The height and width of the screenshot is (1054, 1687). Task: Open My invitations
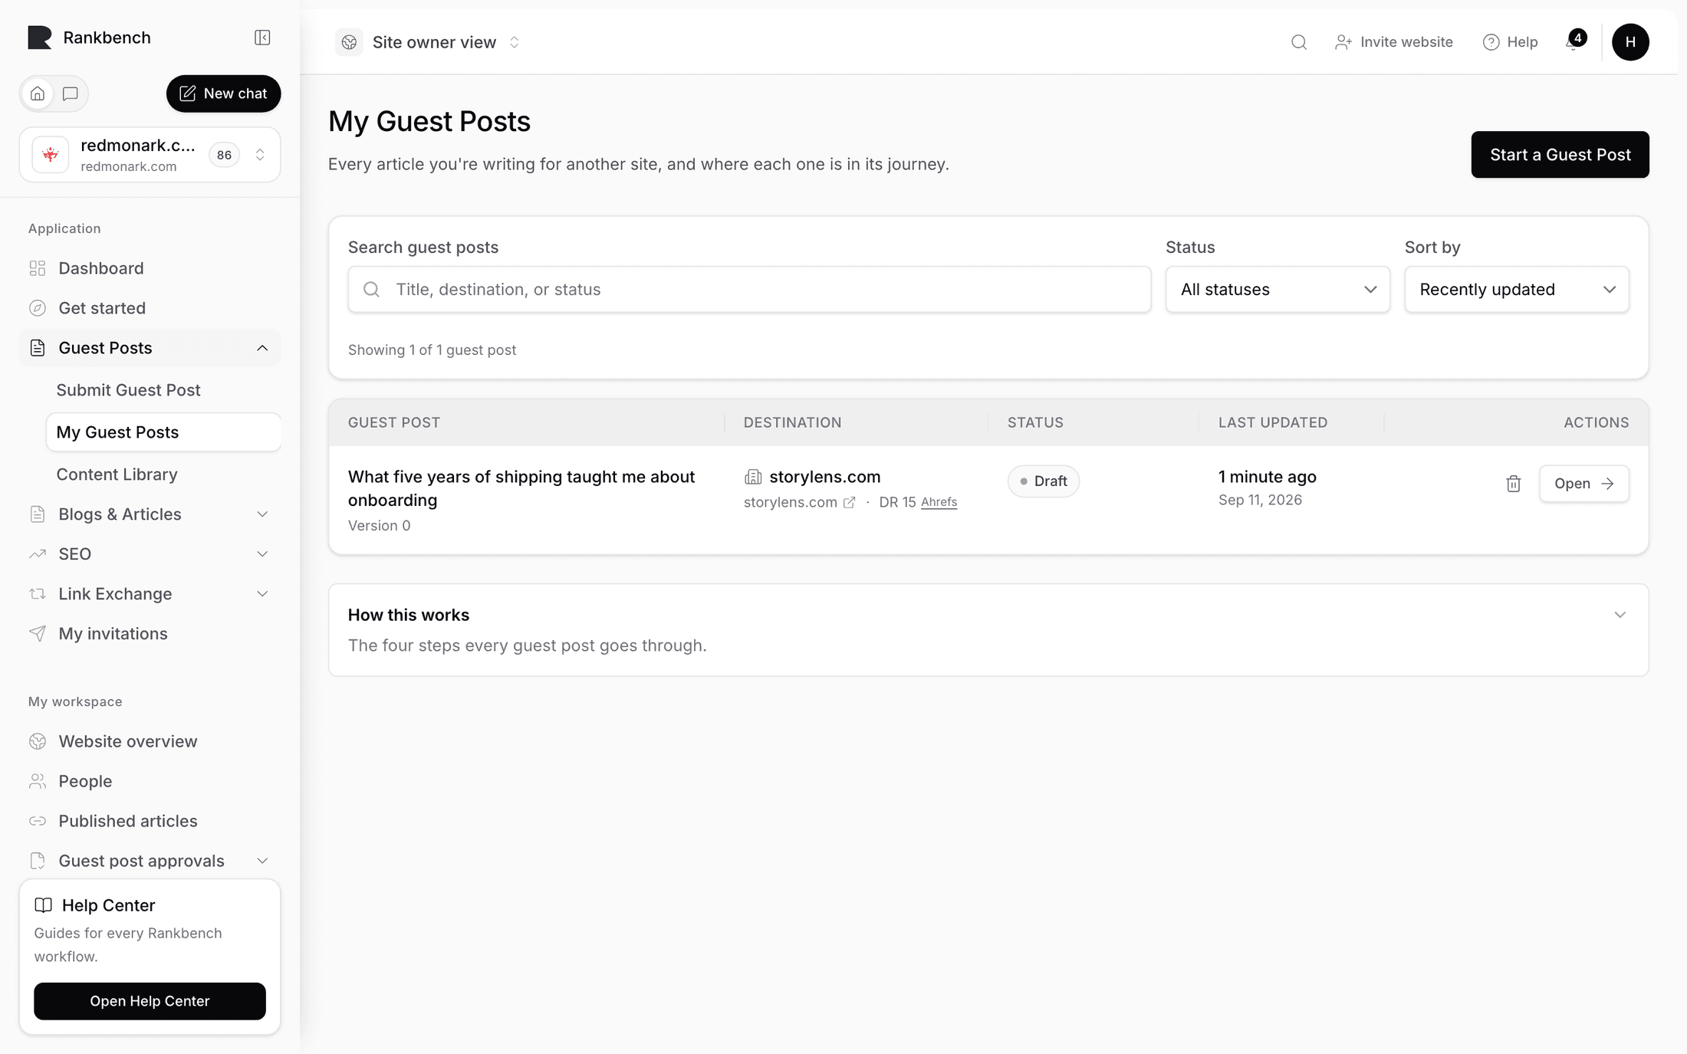(150, 634)
